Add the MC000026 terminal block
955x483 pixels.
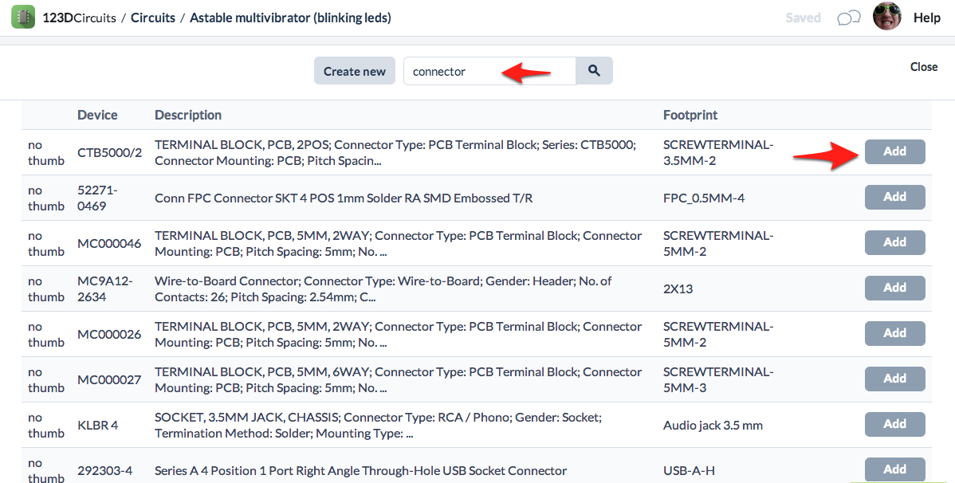pyautogui.click(x=894, y=333)
